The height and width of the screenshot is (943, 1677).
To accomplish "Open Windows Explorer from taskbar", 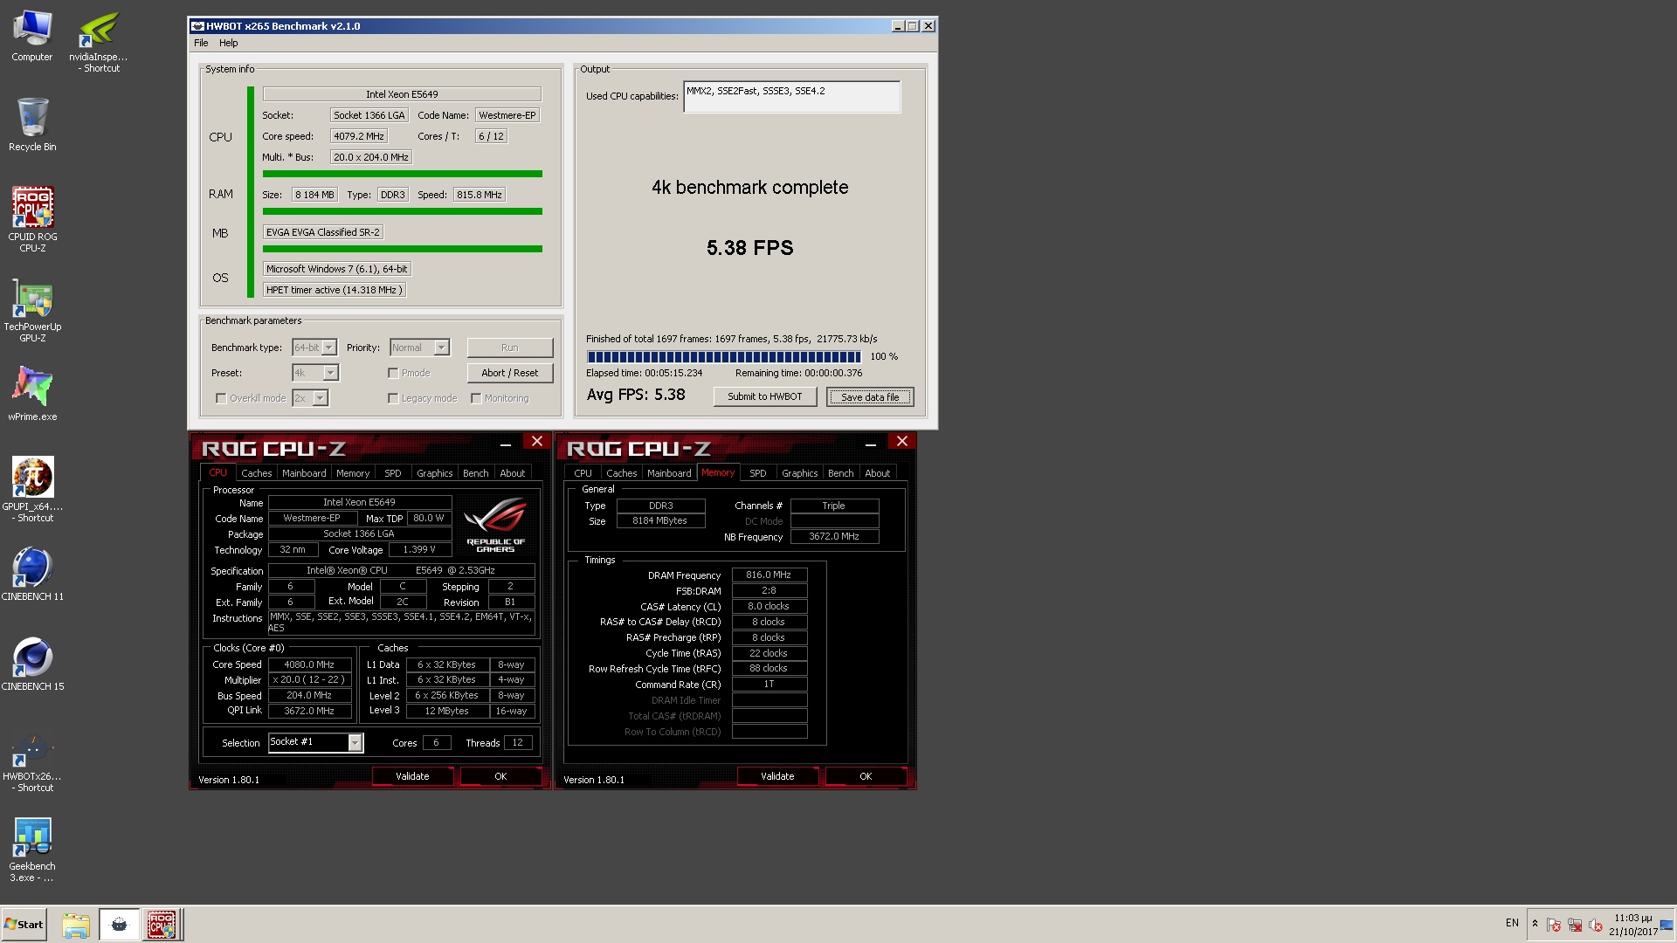I will coord(76,925).
